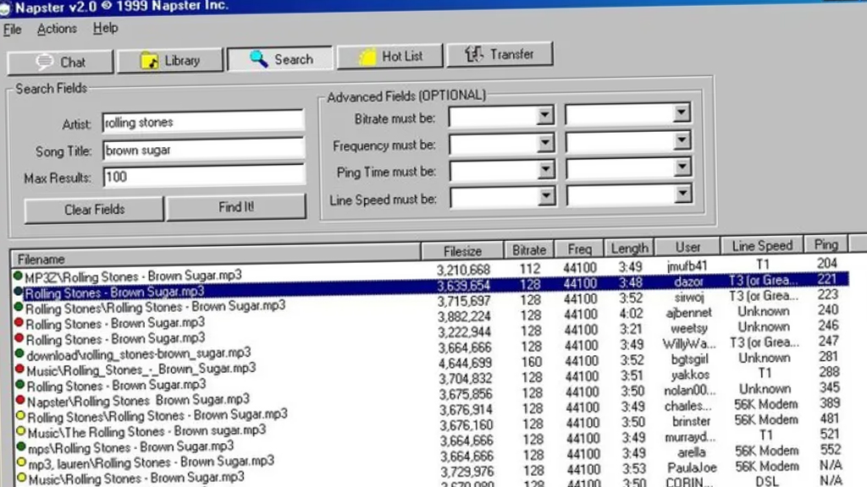Click the Find It! button

[236, 207]
